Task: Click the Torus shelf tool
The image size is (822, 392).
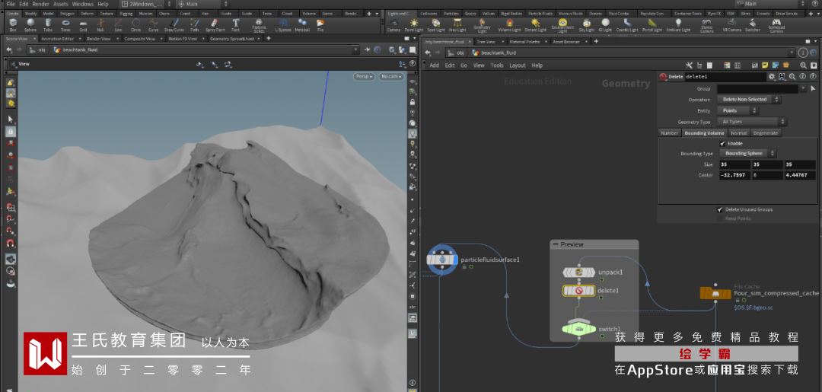Action: point(65,24)
